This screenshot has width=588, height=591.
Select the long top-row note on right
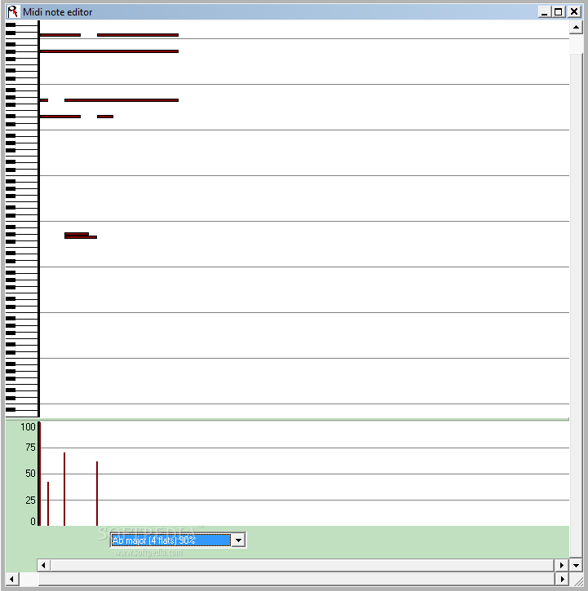coord(138,35)
